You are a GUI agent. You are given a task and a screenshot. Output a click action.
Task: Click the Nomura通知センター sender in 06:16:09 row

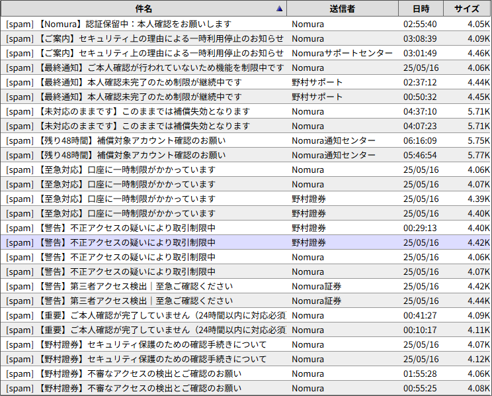pyautogui.click(x=333, y=140)
